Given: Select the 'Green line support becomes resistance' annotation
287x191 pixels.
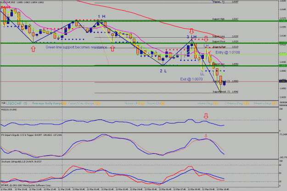Looking at the screenshot, I should pos(76,47).
